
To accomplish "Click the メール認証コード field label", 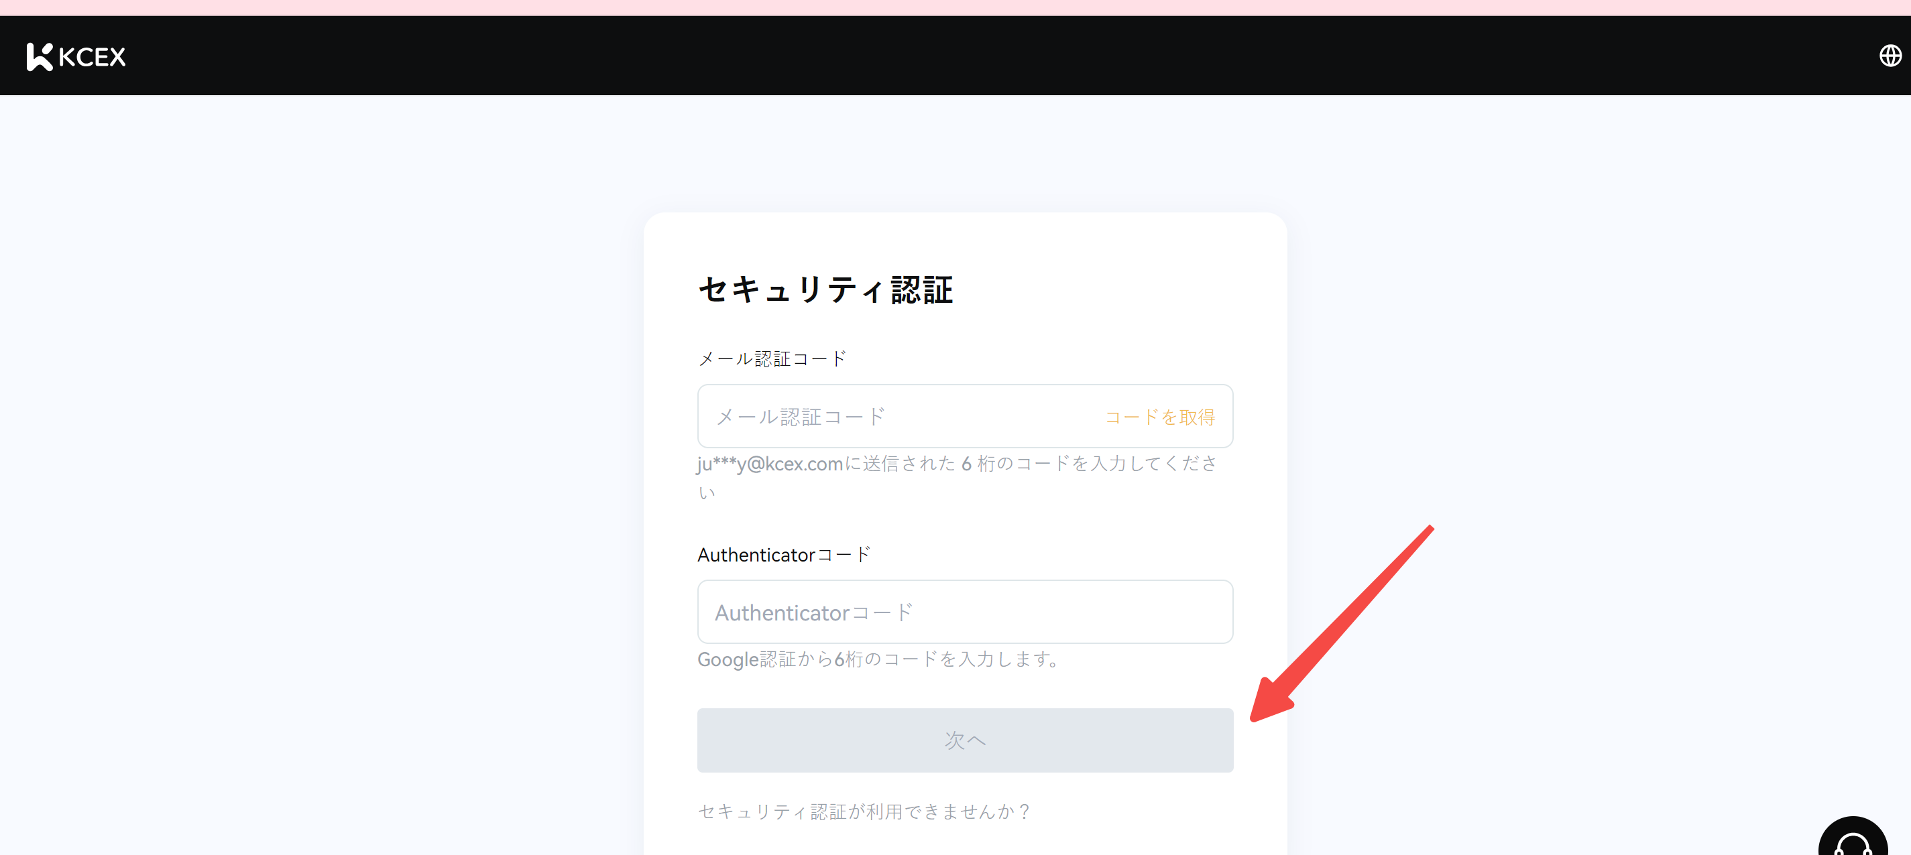I will pyautogui.click(x=772, y=359).
